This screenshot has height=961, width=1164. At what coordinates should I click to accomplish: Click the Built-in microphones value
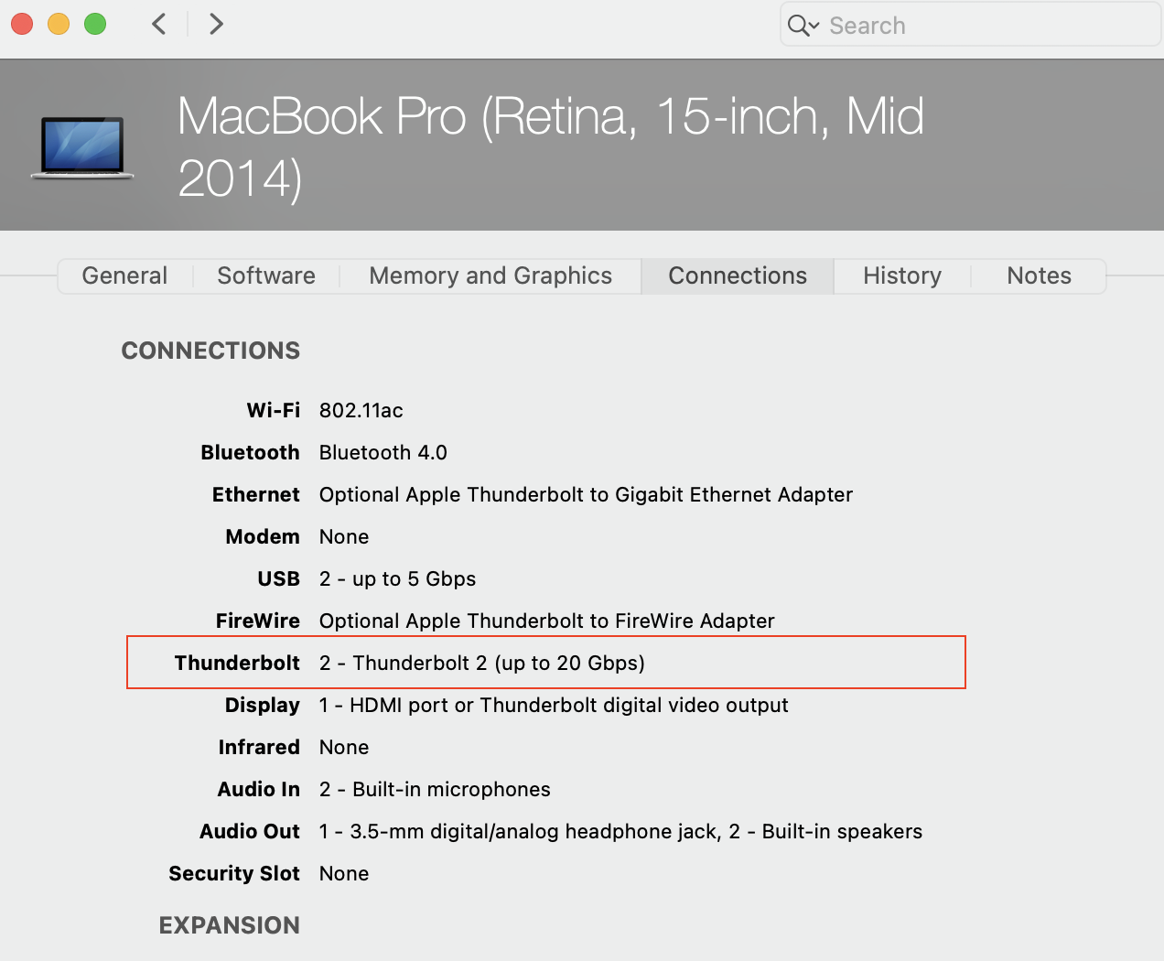pyautogui.click(x=436, y=789)
